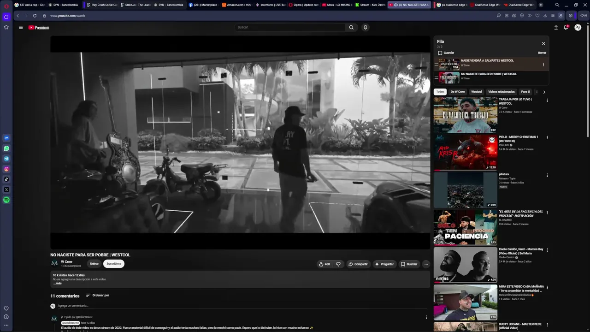Open options for PIRLO - MERRY CHRISTMAS 1 video
Viewport: 590px width, 332px height.
pyautogui.click(x=547, y=137)
